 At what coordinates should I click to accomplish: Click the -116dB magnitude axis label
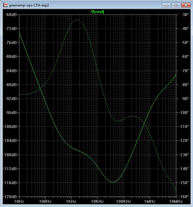click(10, 183)
